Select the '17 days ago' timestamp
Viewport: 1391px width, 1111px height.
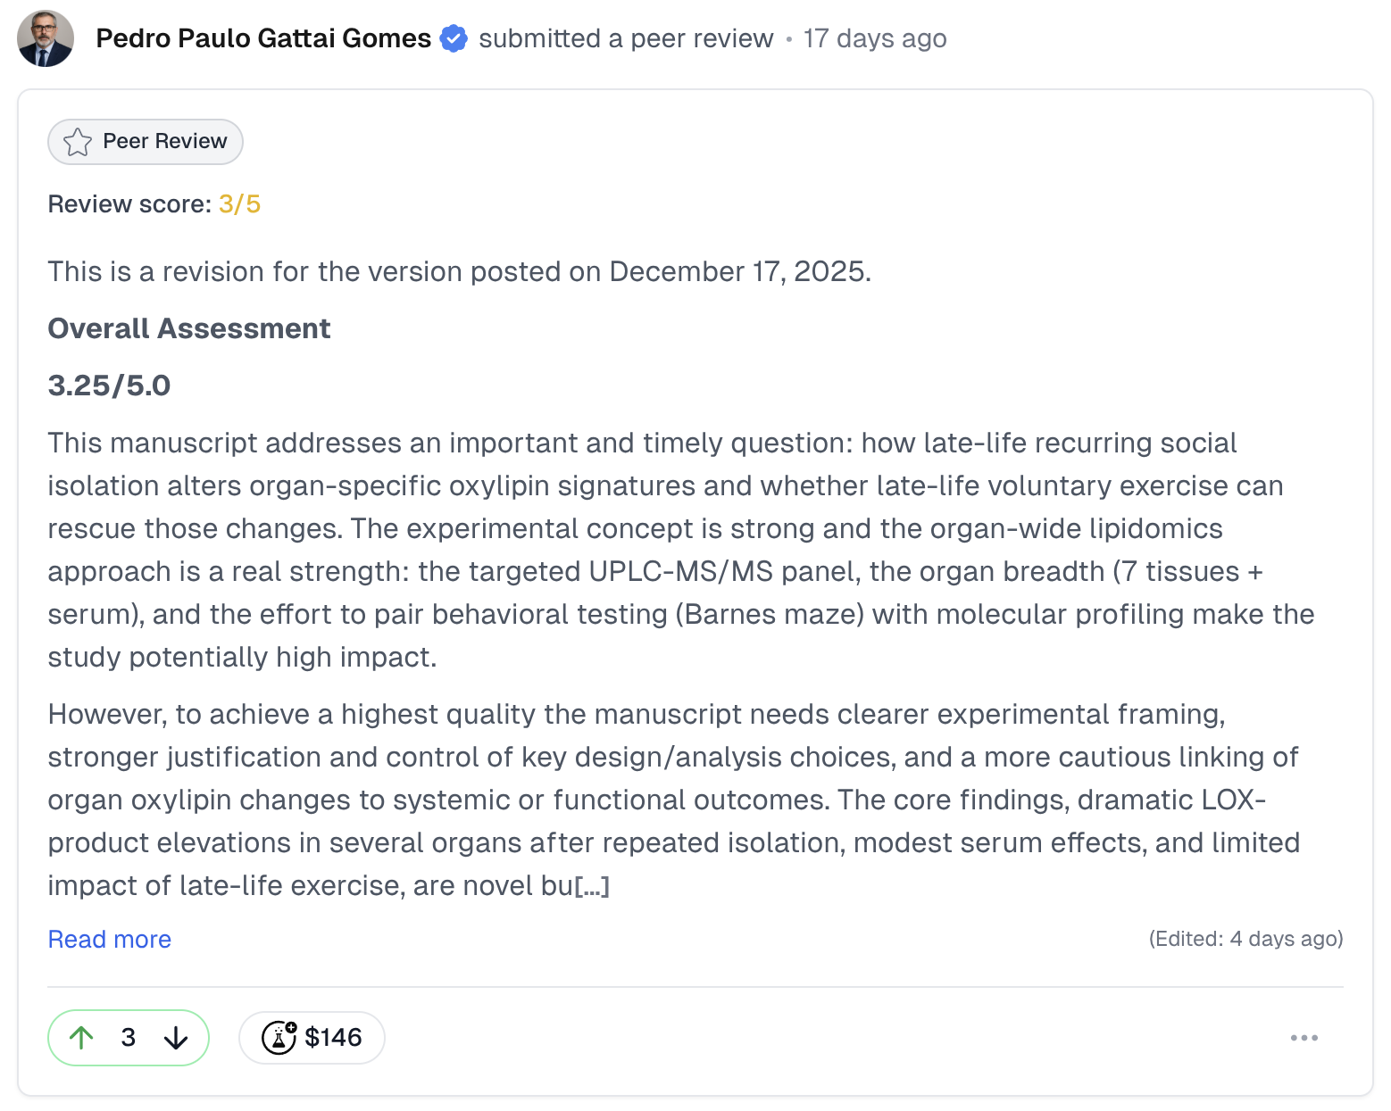click(x=875, y=38)
